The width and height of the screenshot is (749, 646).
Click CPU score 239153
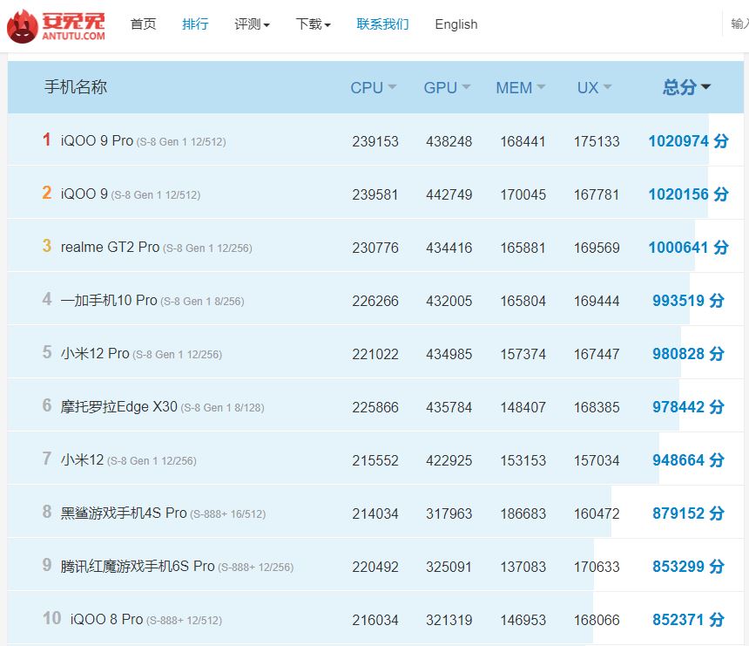pos(375,141)
